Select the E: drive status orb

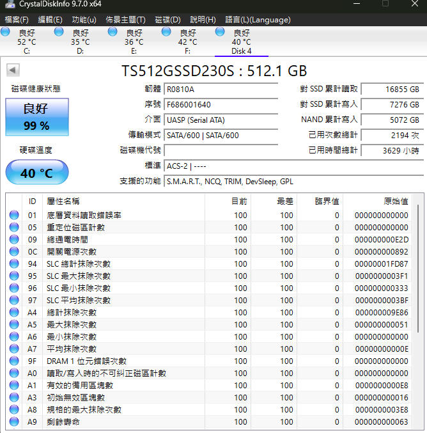113,31
